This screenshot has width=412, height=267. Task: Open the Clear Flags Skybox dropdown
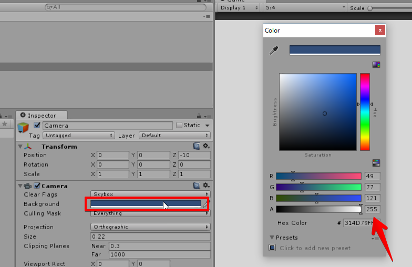[x=150, y=194]
